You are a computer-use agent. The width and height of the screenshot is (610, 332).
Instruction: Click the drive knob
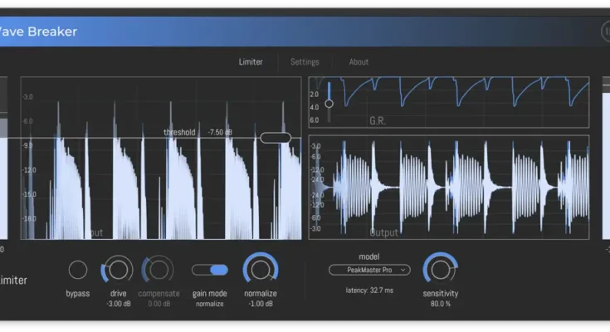[118, 270]
